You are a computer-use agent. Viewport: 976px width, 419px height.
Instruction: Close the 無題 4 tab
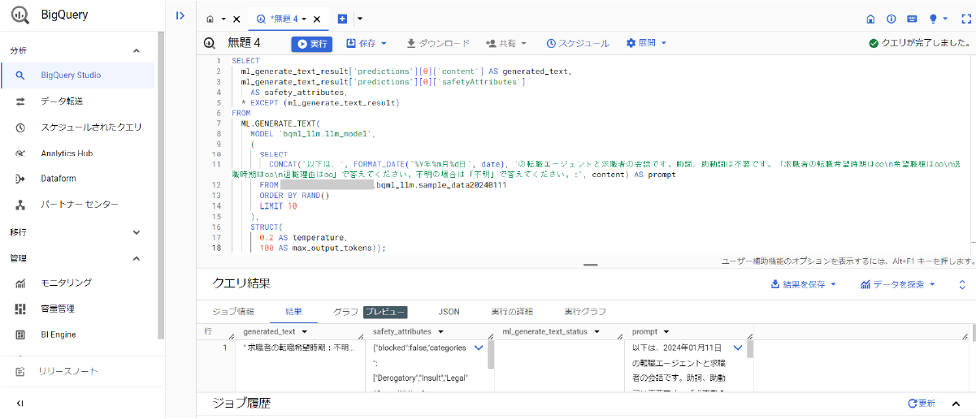(x=317, y=19)
